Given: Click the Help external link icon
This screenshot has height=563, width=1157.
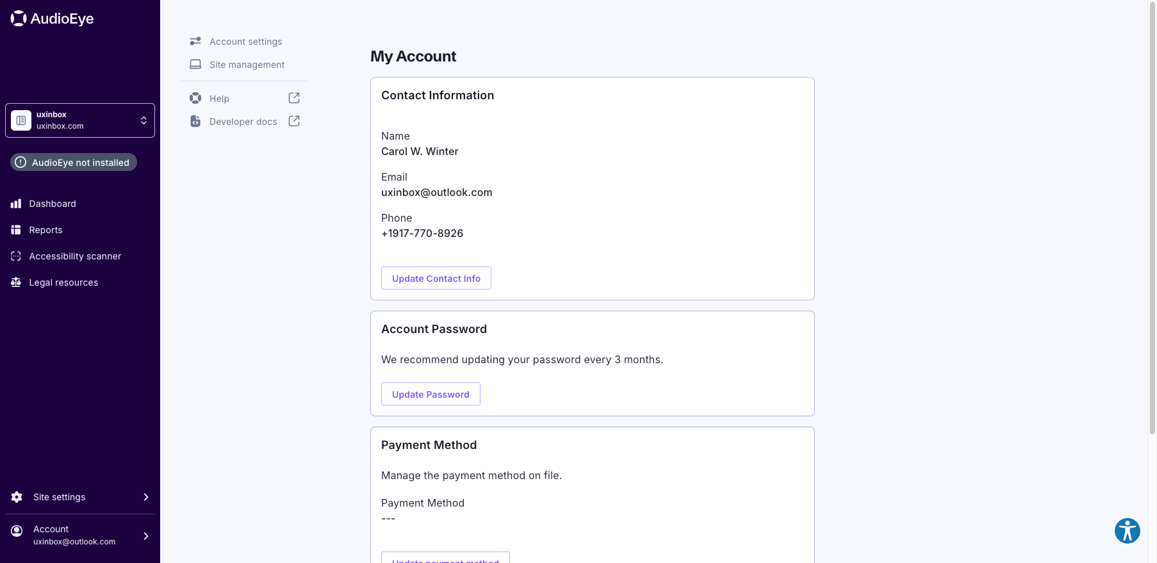Looking at the screenshot, I should pos(294,98).
